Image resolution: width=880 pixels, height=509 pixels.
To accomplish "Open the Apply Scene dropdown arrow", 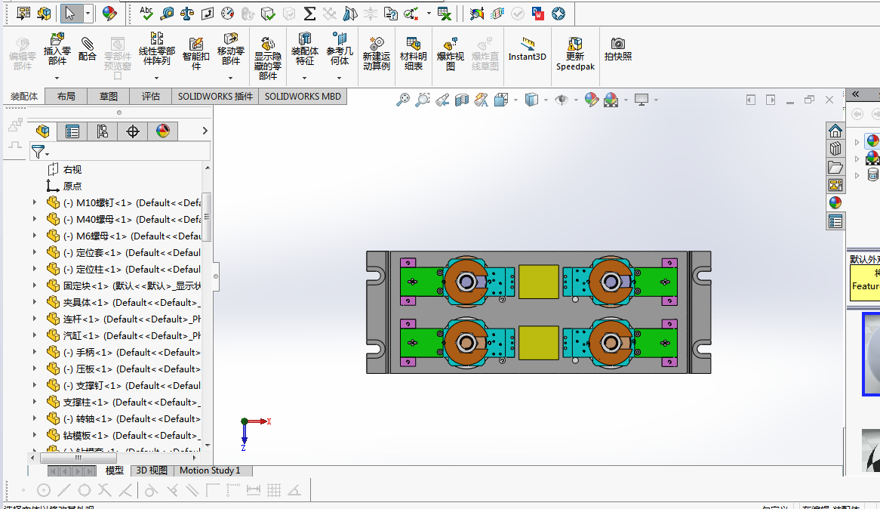I will tap(626, 100).
